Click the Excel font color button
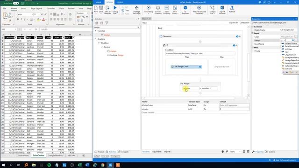 point(43,19)
